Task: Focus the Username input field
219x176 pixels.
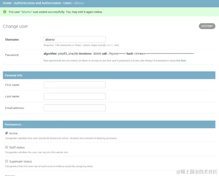Action: point(74,39)
